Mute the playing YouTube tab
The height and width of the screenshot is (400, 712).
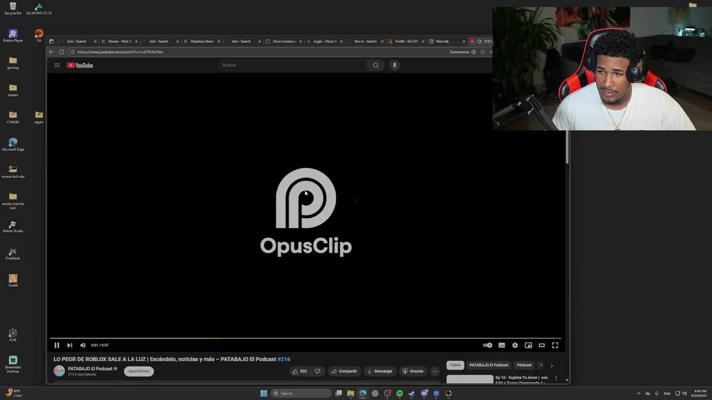click(479, 41)
